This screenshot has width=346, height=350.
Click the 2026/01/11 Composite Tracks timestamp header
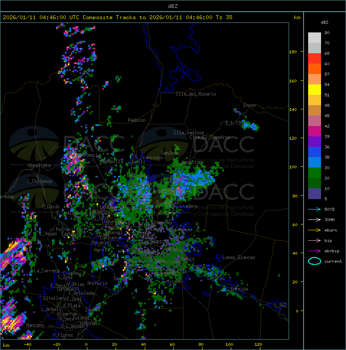[118, 17]
